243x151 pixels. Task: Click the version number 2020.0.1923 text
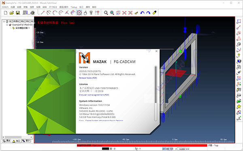pos(90,71)
